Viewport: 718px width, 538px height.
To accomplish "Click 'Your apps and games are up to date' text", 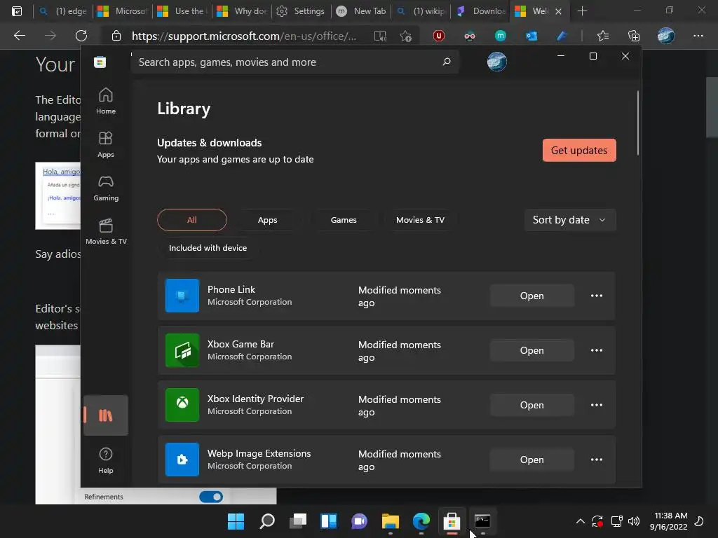I will (236, 159).
